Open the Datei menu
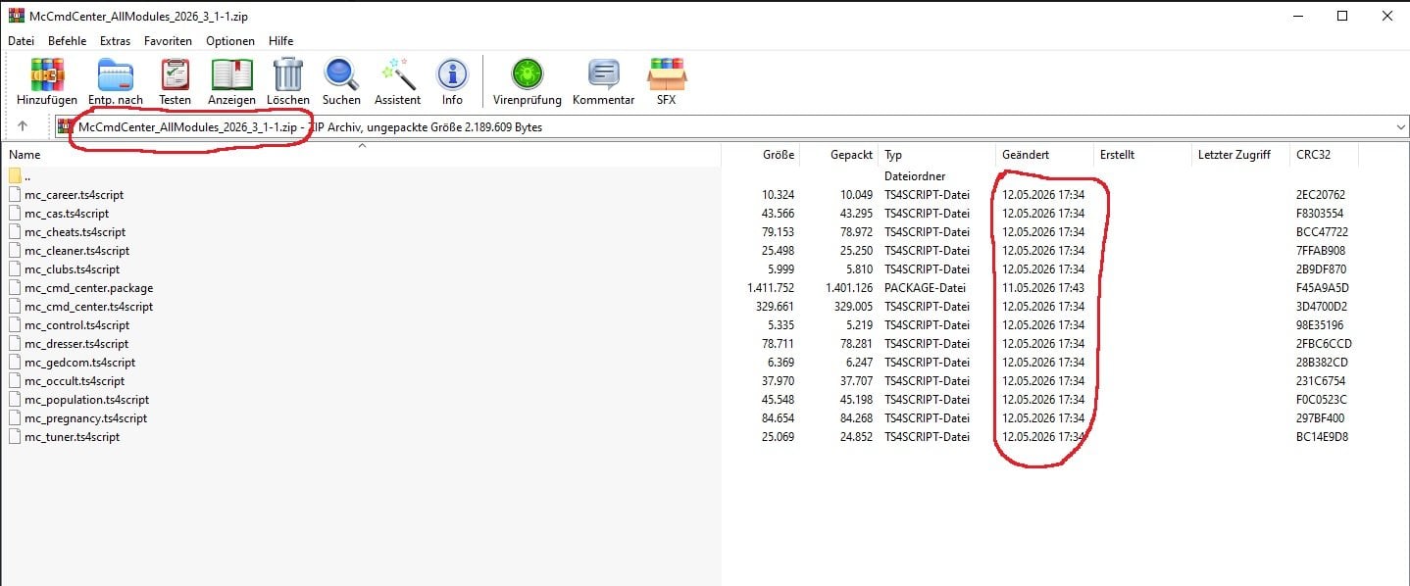 click(x=21, y=41)
